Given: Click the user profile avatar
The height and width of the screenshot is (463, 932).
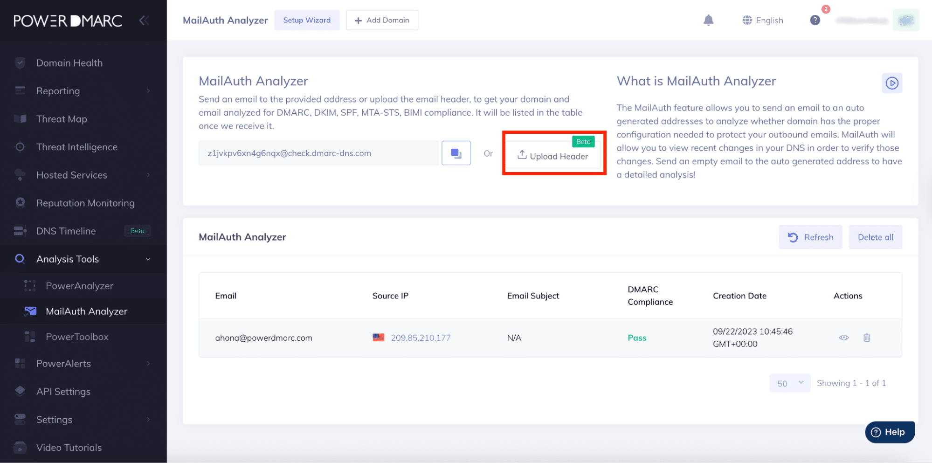Looking at the screenshot, I should (905, 21).
